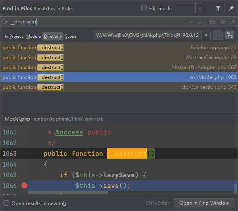The width and height of the screenshot is (238, 211).
Task: Select the Module scope tab
Action: tap(33, 36)
